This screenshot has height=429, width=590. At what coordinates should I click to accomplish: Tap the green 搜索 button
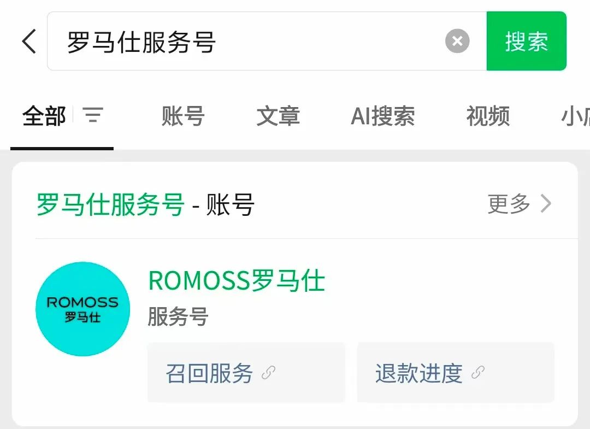click(527, 41)
